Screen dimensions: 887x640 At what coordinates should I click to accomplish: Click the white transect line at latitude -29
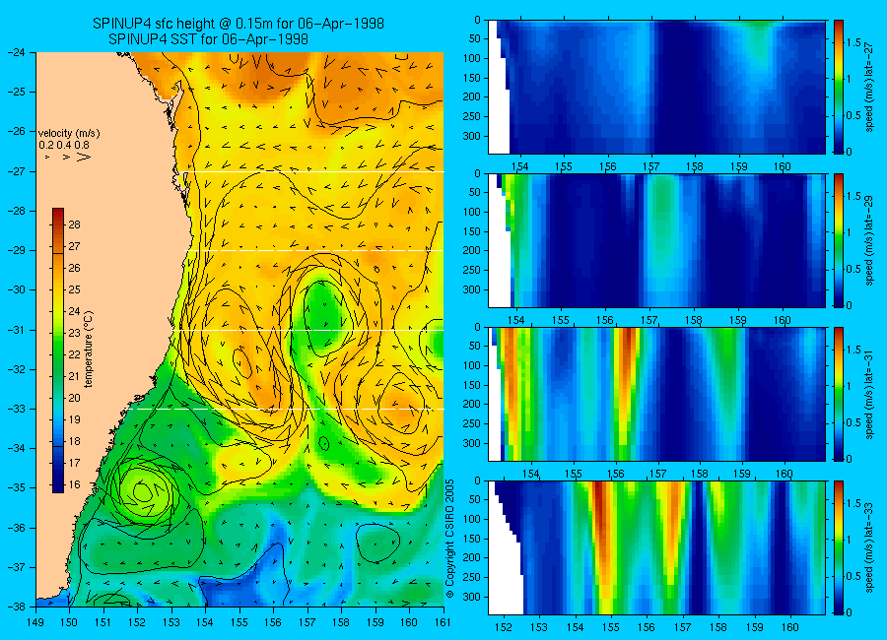point(315,250)
